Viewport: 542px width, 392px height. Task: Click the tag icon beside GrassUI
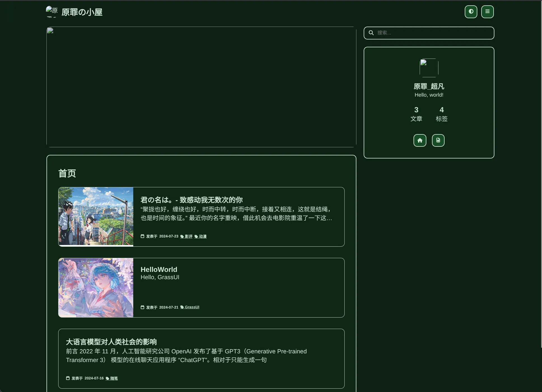click(x=182, y=307)
